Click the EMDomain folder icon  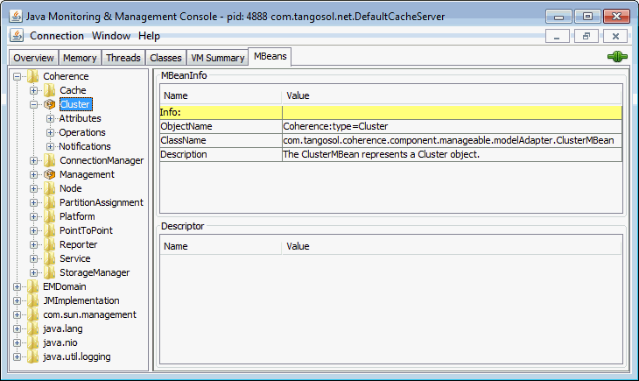click(33, 286)
